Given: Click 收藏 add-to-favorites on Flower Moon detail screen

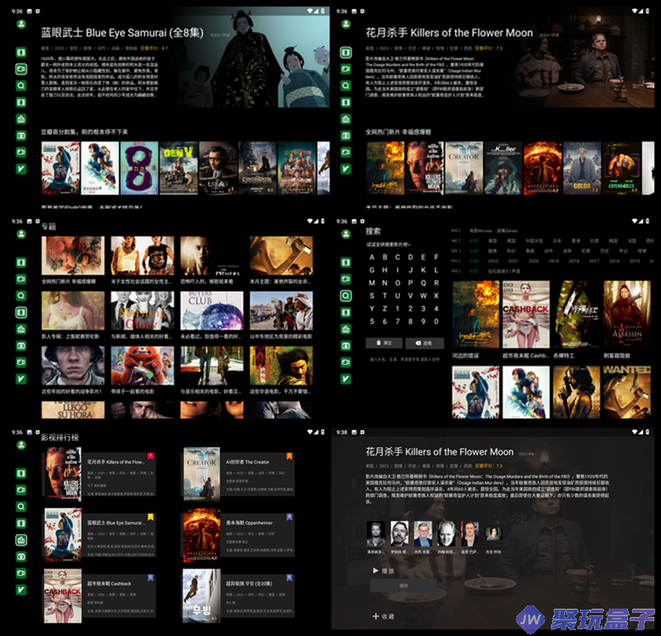Looking at the screenshot, I should pyautogui.click(x=383, y=617).
